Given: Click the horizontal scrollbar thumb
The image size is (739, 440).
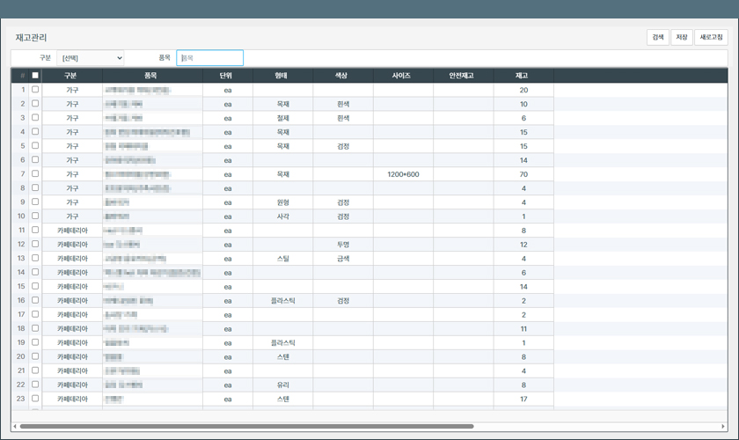Looking at the screenshot, I should point(246,427).
